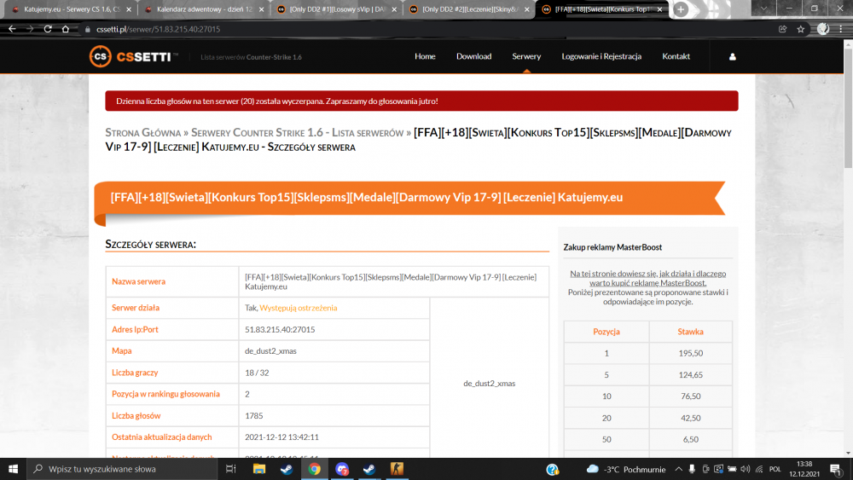Click the address bar URL field
The image size is (853, 480).
[424, 29]
